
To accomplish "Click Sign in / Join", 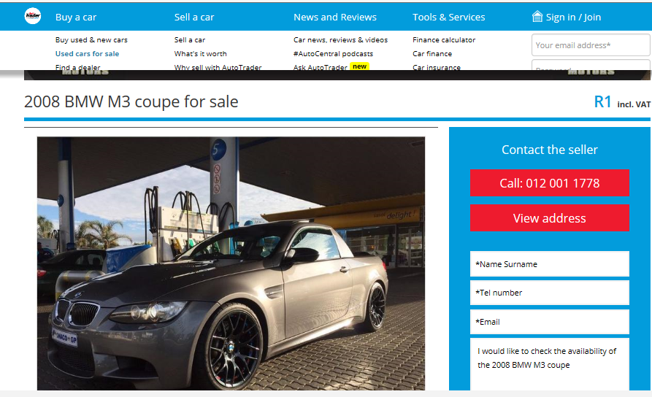I will 573,17.
